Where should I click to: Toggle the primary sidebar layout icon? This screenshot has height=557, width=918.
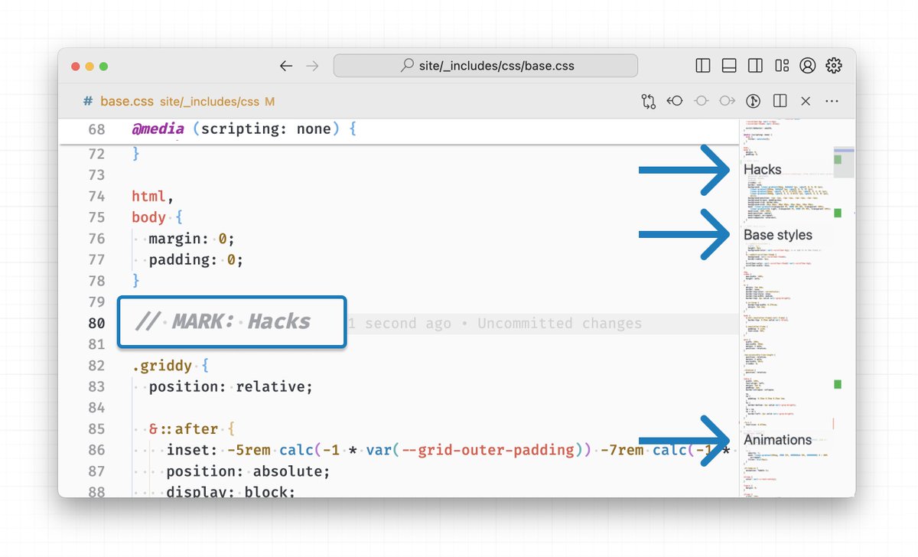pos(703,66)
